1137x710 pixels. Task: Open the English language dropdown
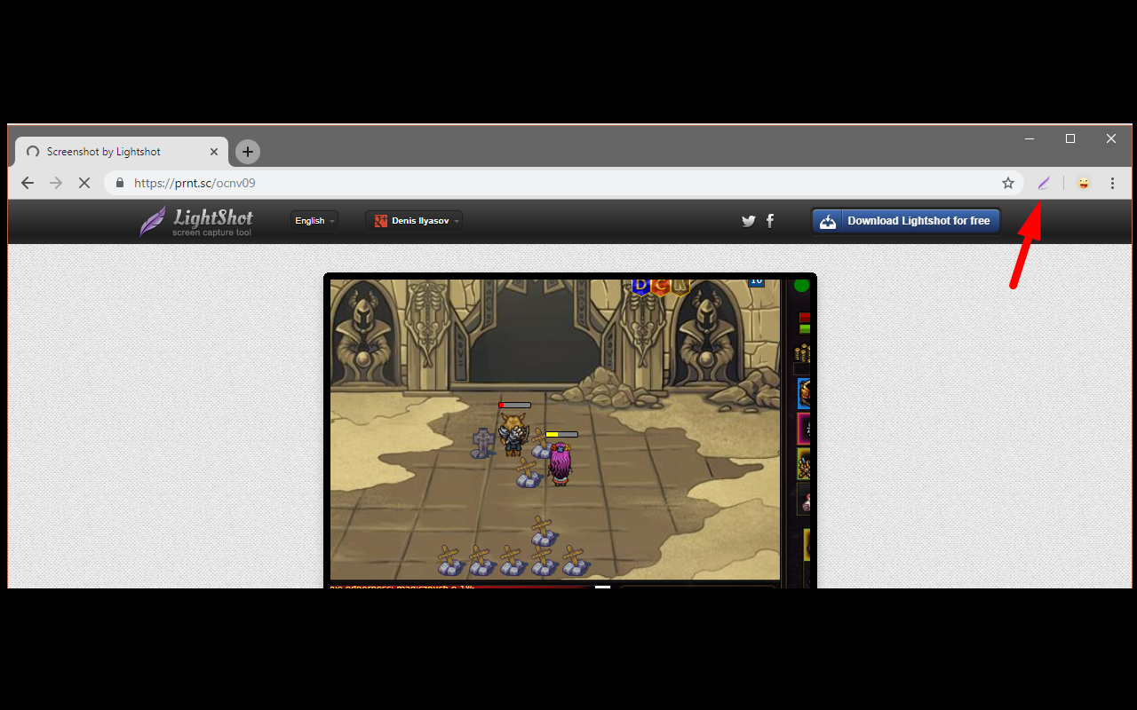click(x=314, y=220)
